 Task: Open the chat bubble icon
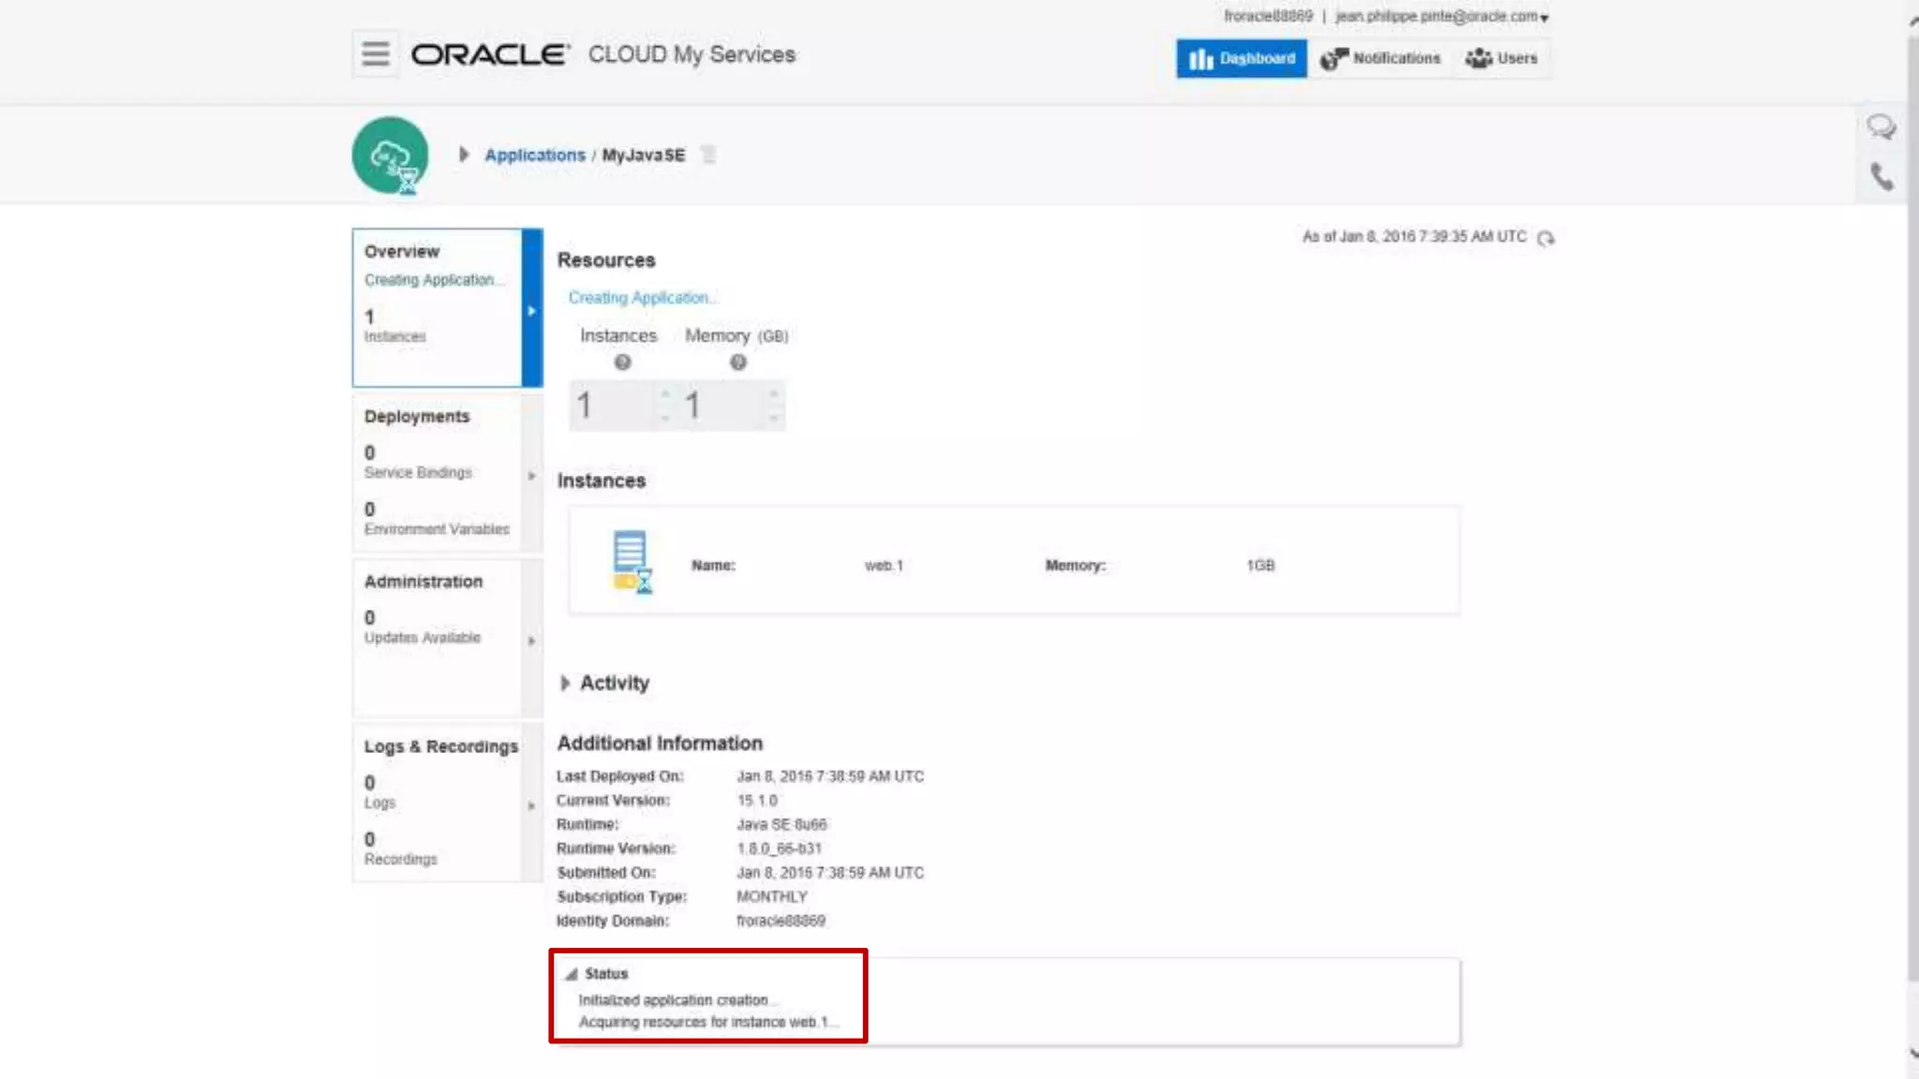(x=1881, y=126)
